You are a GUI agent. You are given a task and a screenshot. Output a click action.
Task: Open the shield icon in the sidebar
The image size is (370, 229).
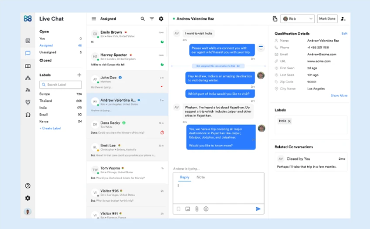(28, 102)
